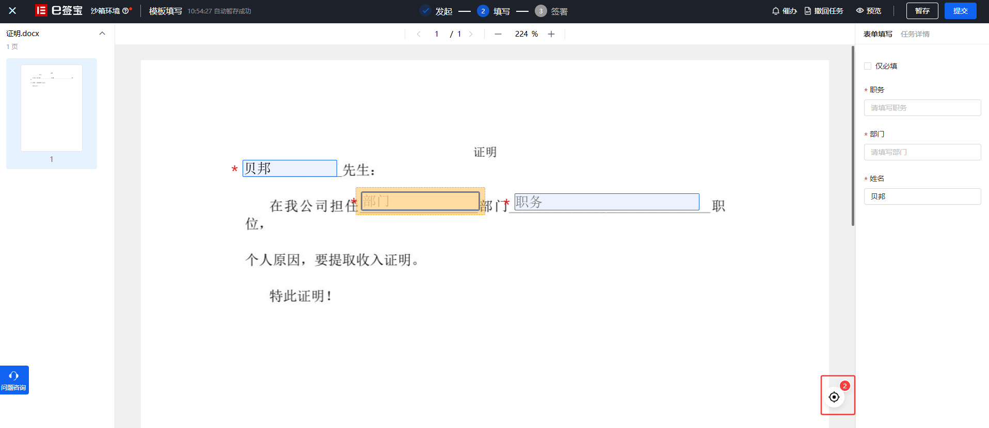
Task: Click the 暂存 save draft button
Action: click(x=922, y=11)
